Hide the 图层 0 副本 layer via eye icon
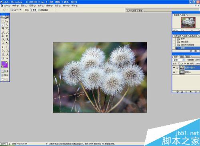 (x=174, y=68)
